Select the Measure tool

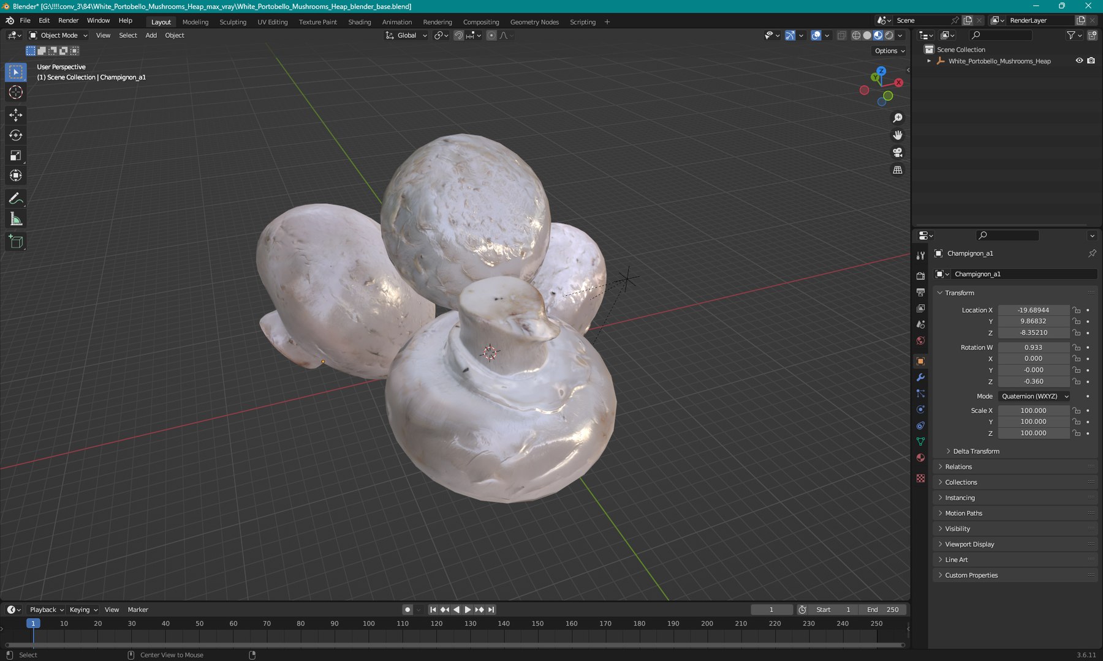click(x=16, y=219)
